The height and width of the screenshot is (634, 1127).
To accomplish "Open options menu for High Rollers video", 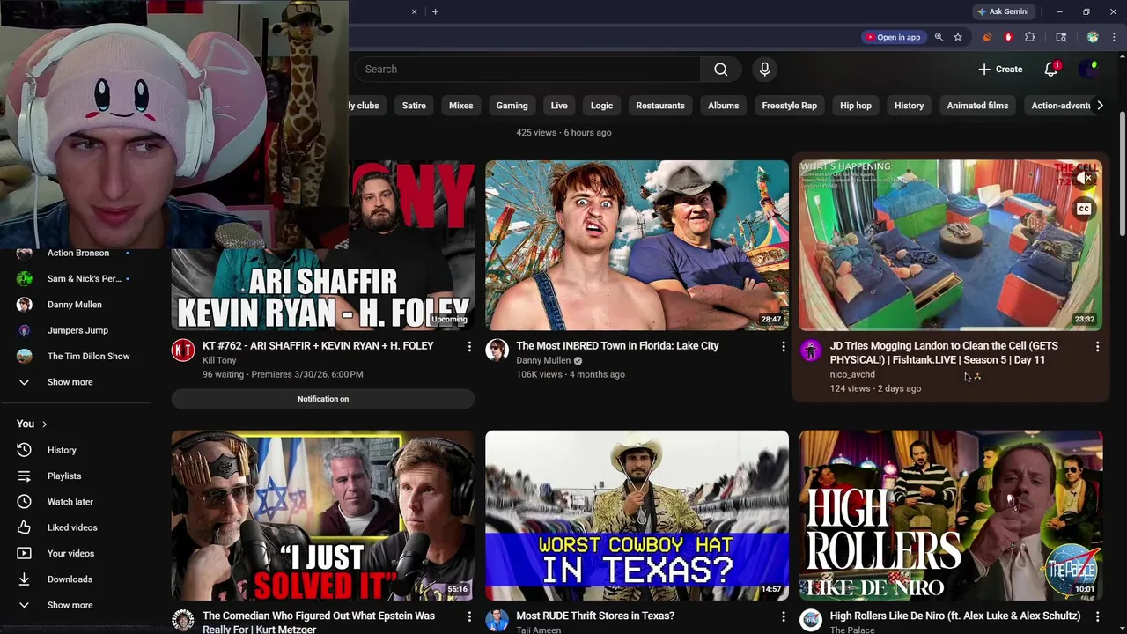I will pyautogui.click(x=1097, y=617).
